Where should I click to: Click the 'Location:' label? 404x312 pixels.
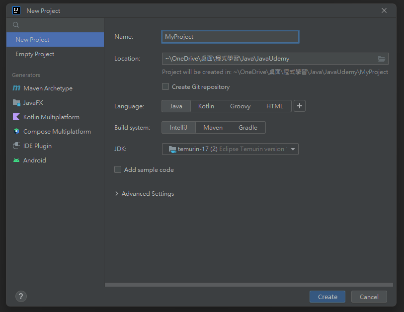click(127, 59)
